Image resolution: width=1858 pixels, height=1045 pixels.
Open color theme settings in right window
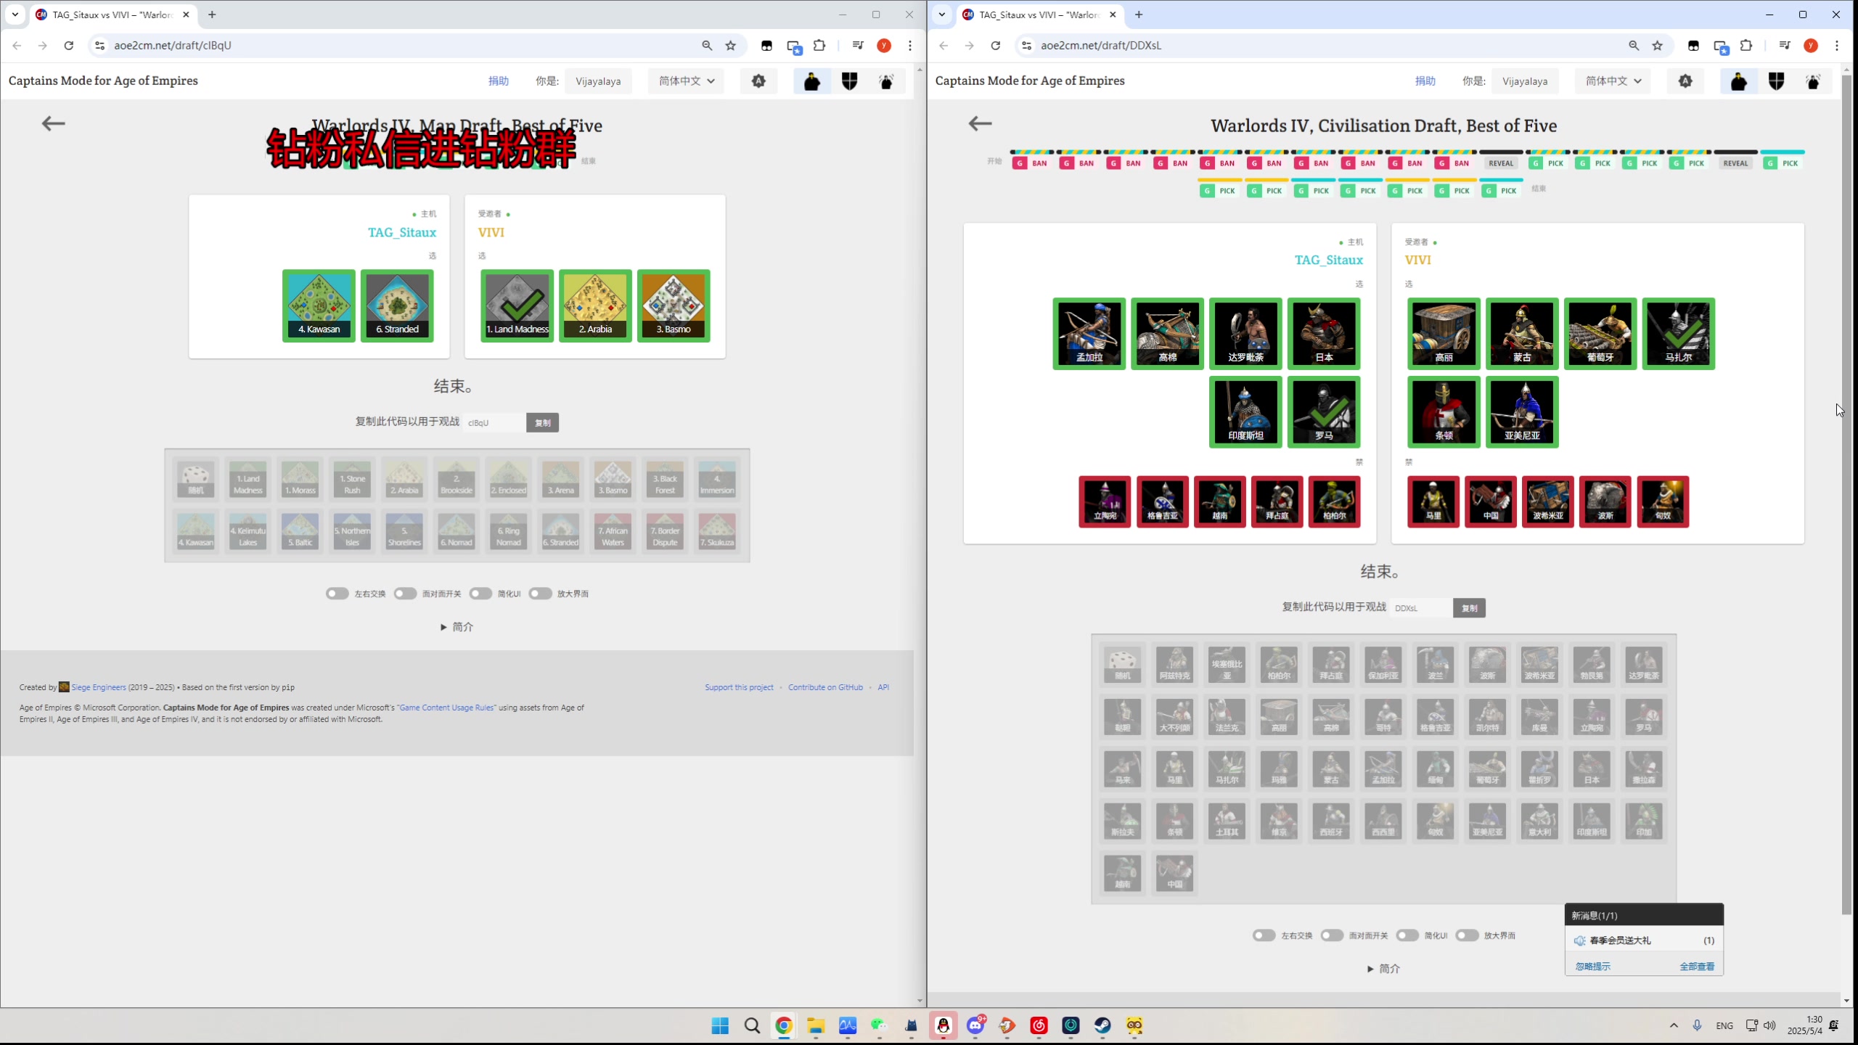[1685, 81]
